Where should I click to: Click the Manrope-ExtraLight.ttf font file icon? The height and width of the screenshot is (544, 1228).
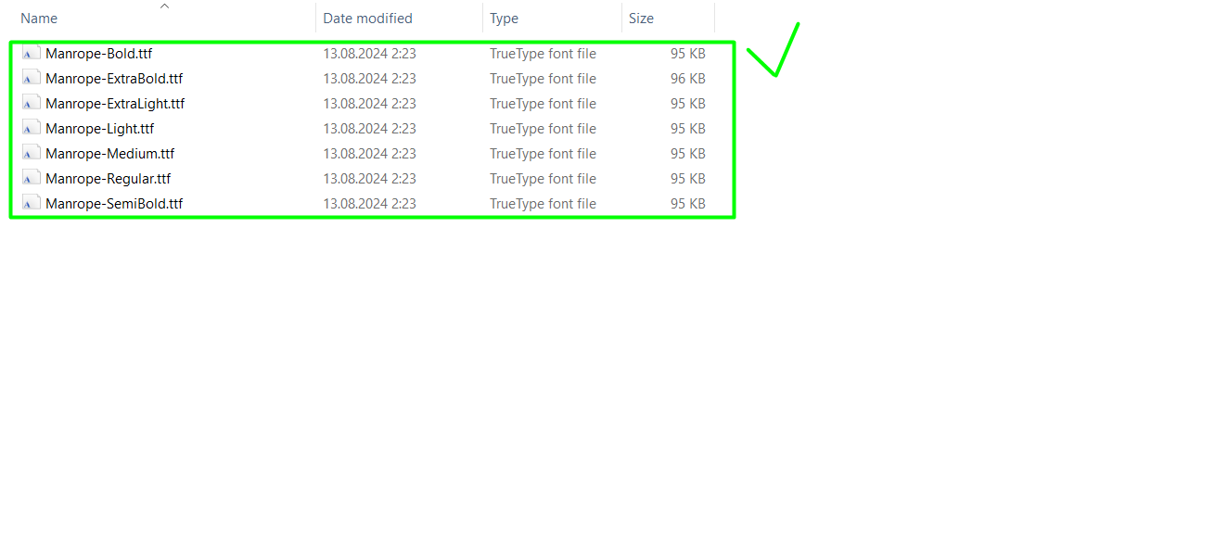[x=32, y=104]
